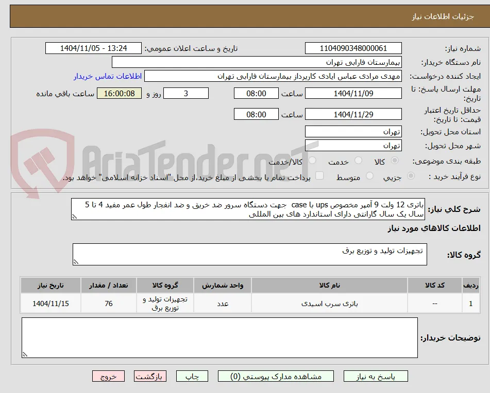Select the کالا radio button
490x393 pixels.
[395, 160]
